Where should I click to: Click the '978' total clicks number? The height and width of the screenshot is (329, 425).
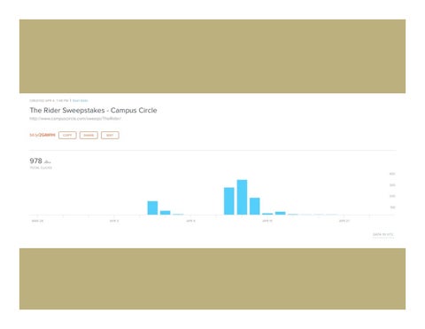35,161
